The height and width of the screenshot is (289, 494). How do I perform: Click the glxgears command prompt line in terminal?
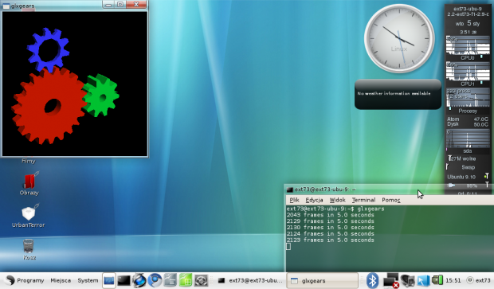(335, 209)
